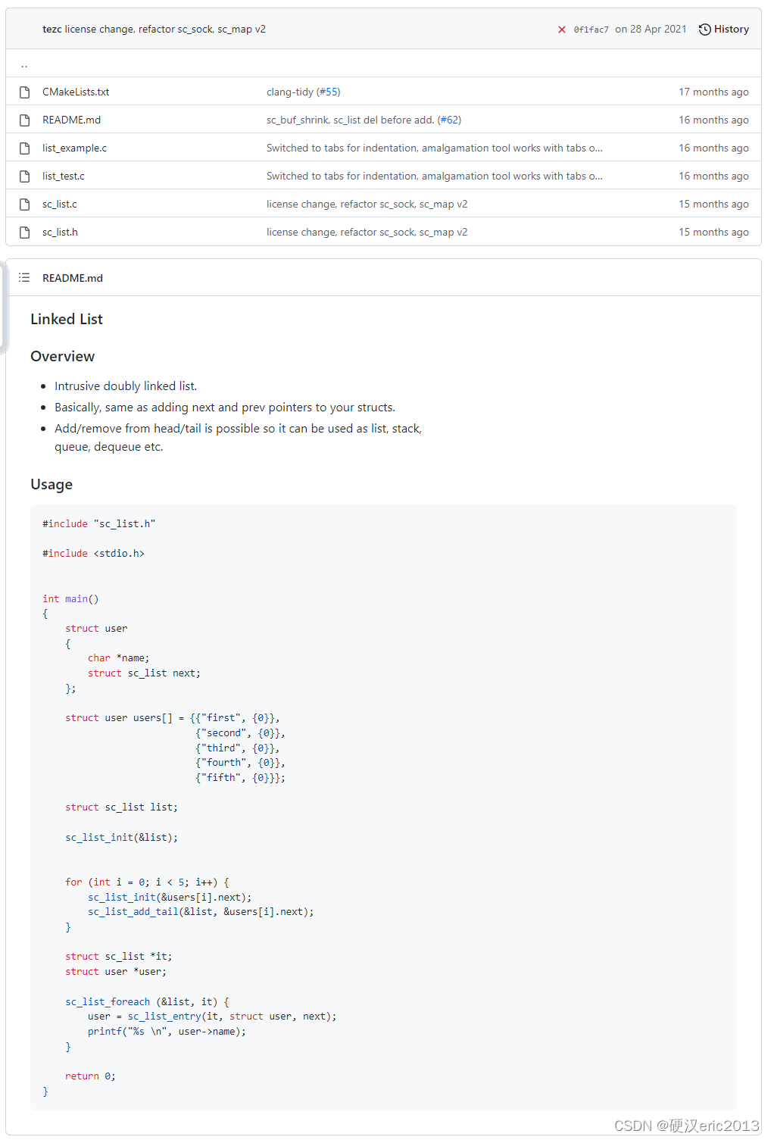The width and height of the screenshot is (771, 1140).
Task: Click '17 months ago' timestamp for CMakeLists.txt
Action: pyautogui.click(x=713, y=92)
